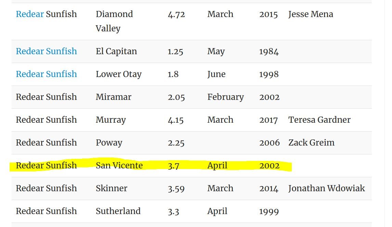
Task: Select the name Jesse Mena
Action: [310, 14]
